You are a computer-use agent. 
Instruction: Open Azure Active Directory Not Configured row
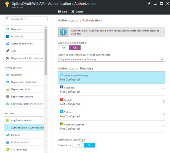[111, 77]
